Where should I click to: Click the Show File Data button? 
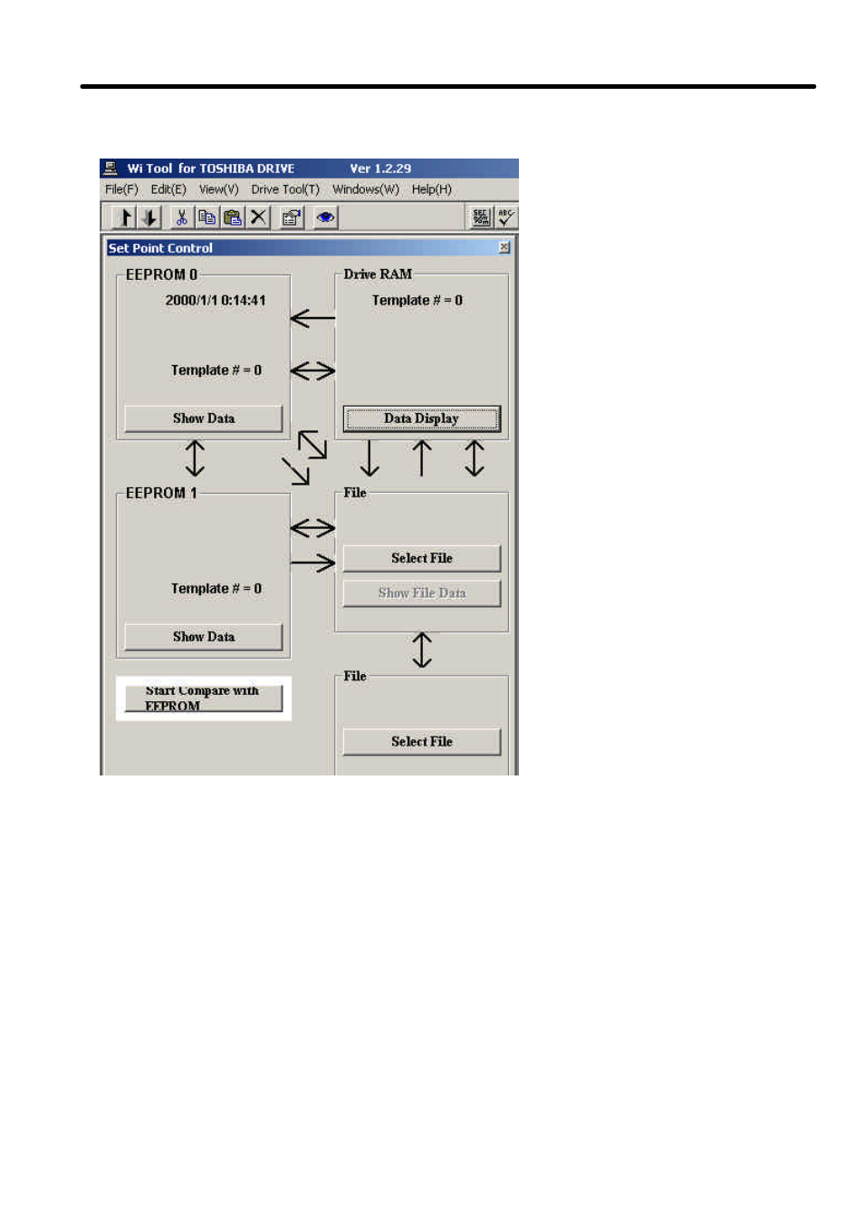coord(422,593)
